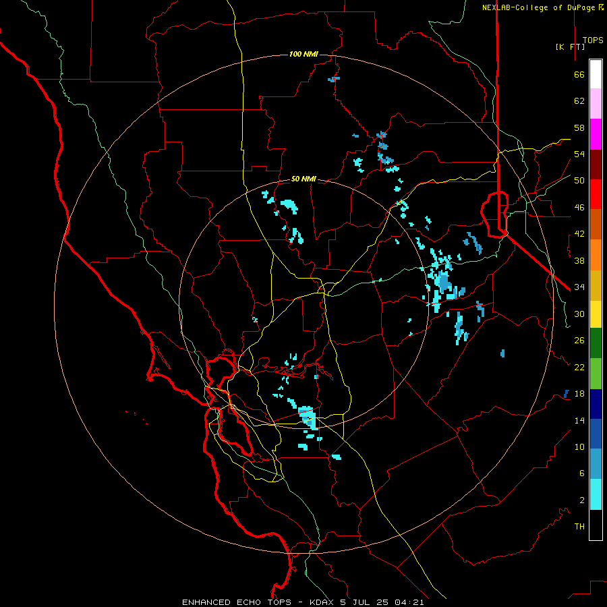Click the 66 legend value

click(579, 74)
